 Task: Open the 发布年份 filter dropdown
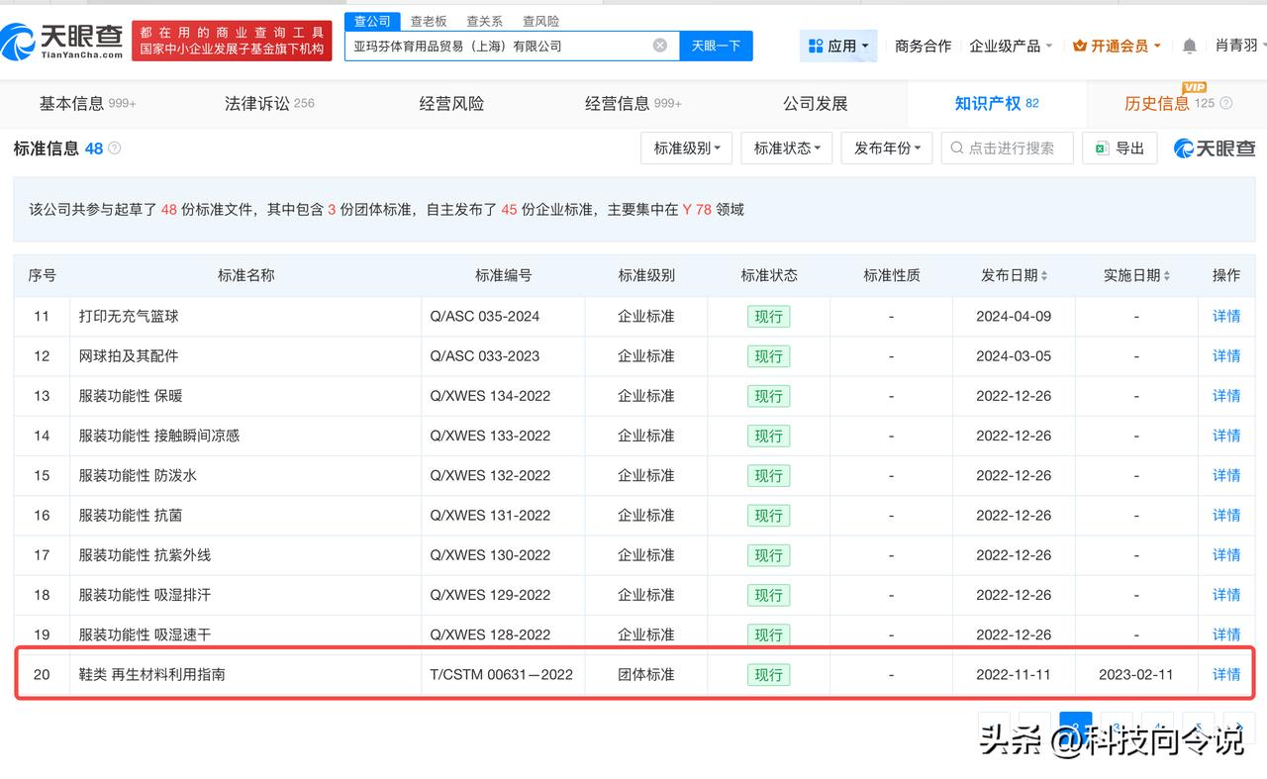(x=887, y=148)
